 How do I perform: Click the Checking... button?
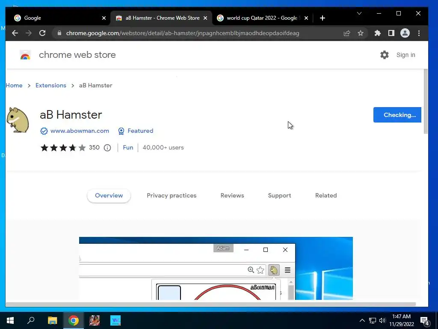coord(397,115)
